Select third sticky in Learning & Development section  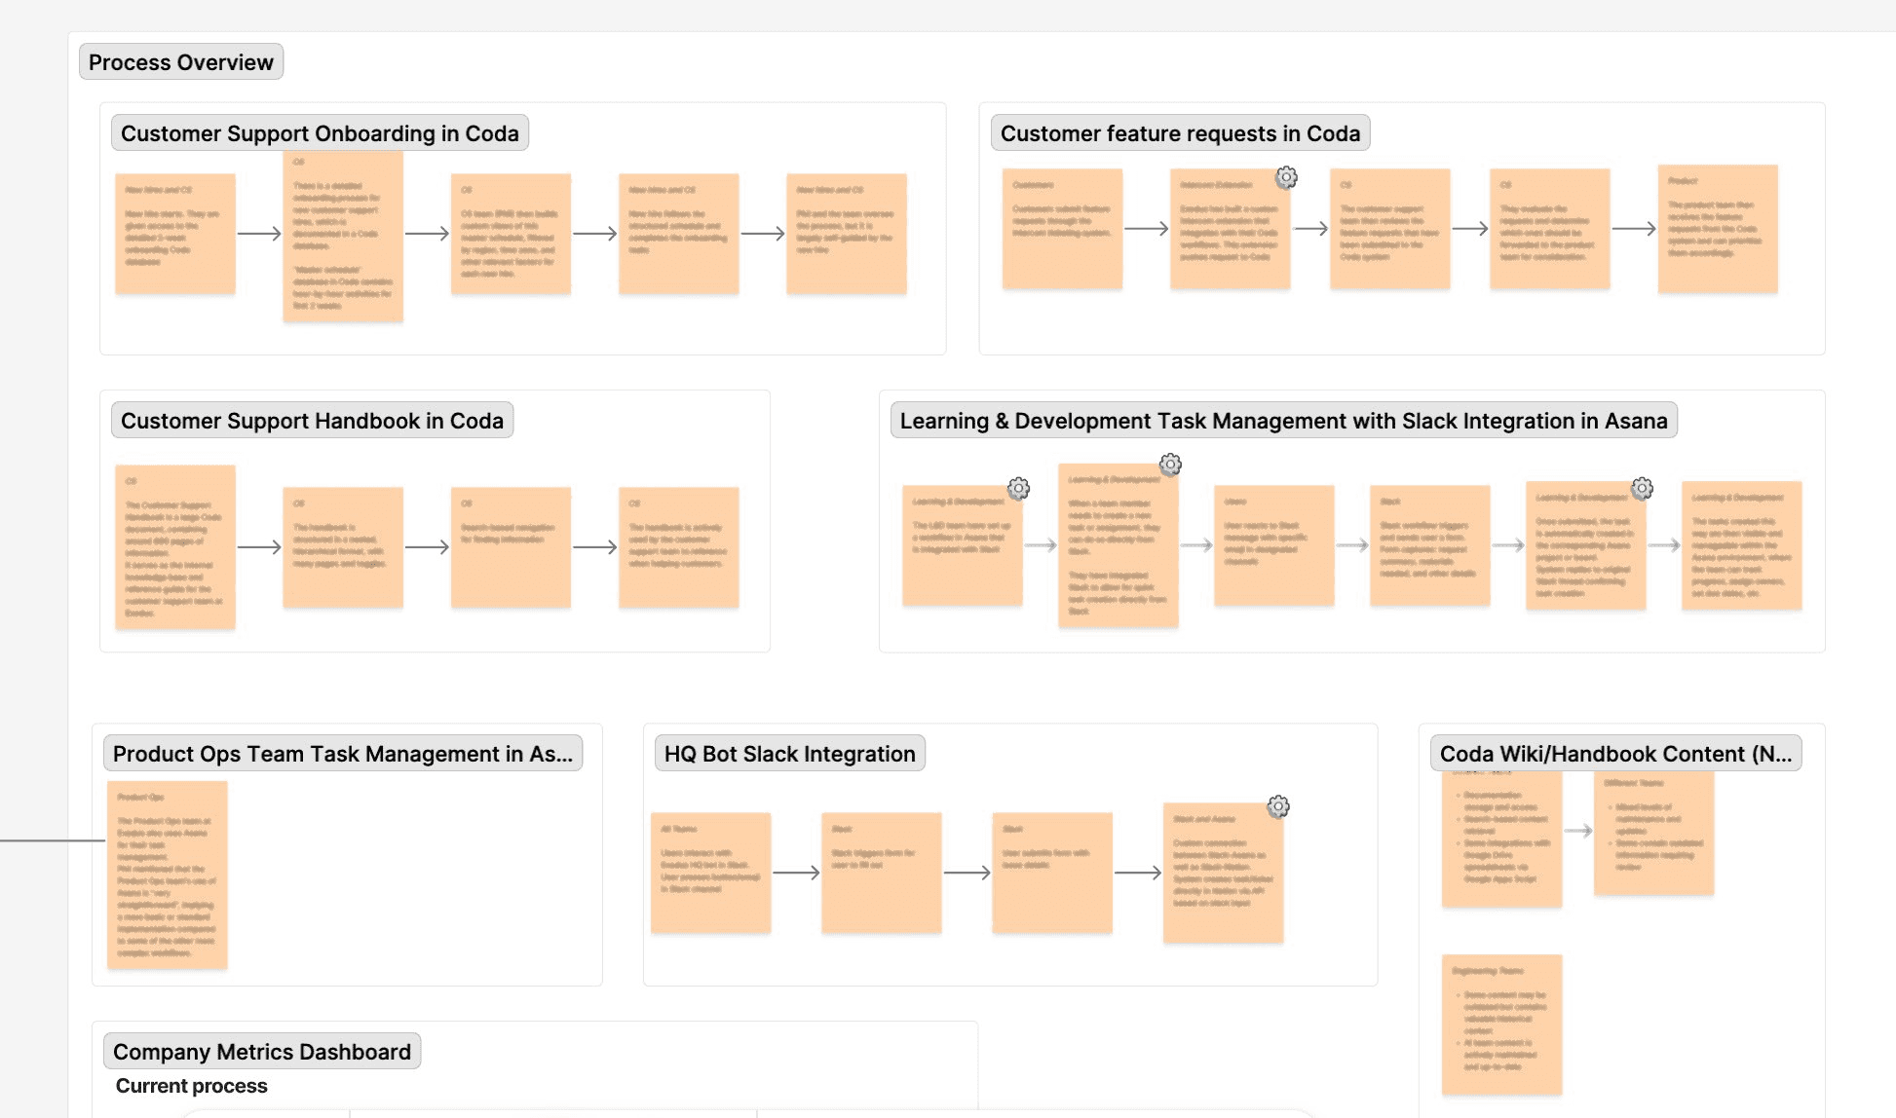[x=1274, y=545]
